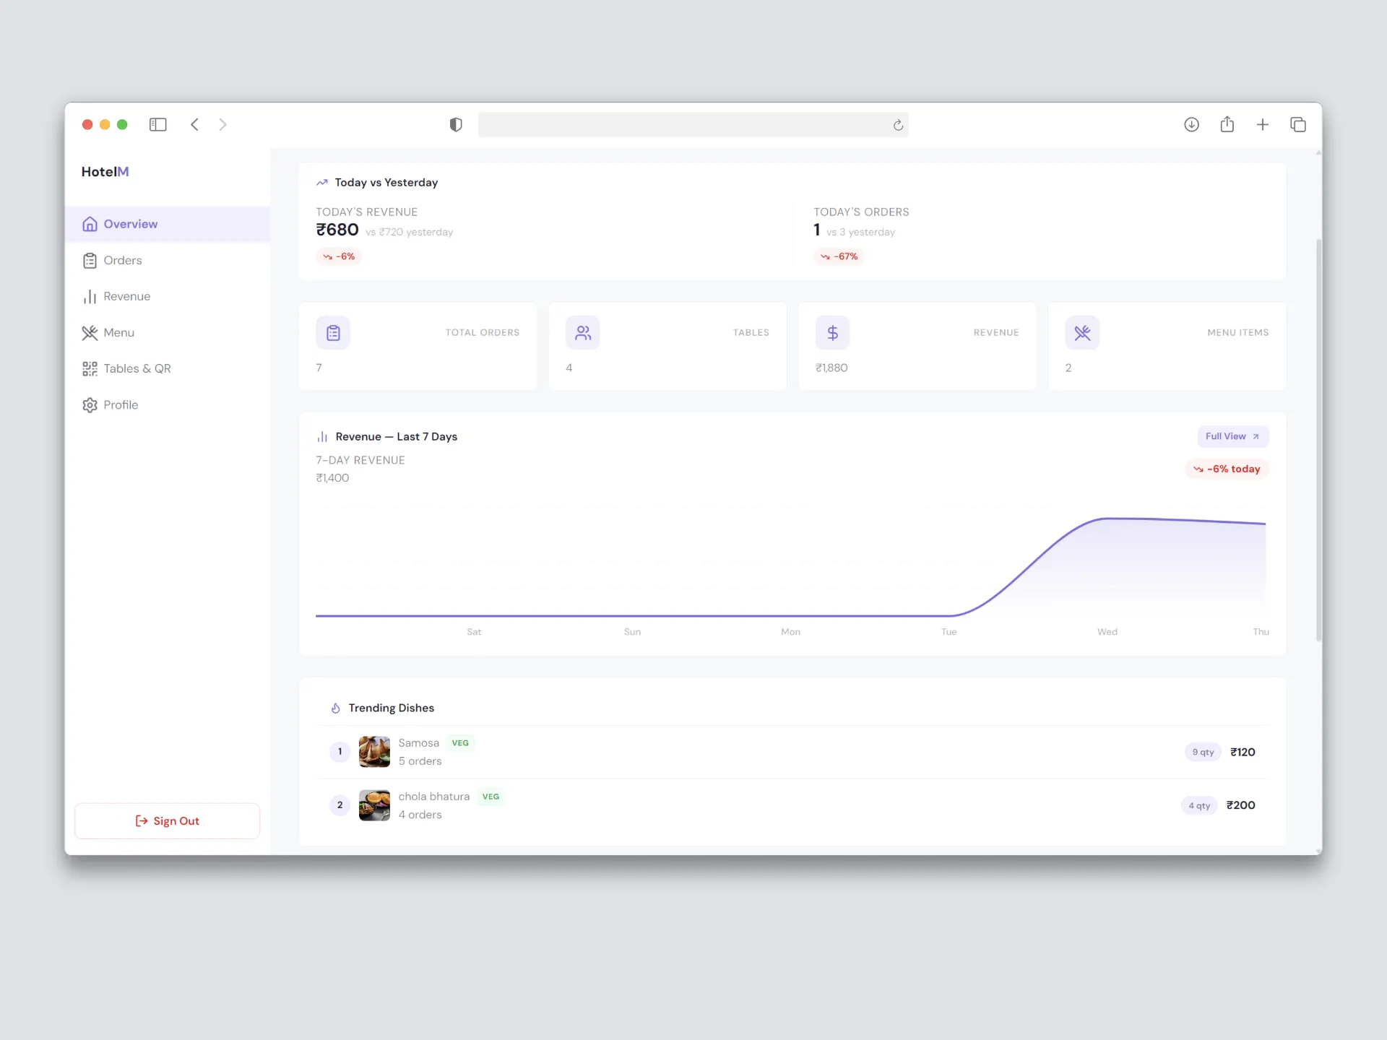Click the -6% revenue change badge
Screen dimensions: 1387x1040
tap(339, 256)
